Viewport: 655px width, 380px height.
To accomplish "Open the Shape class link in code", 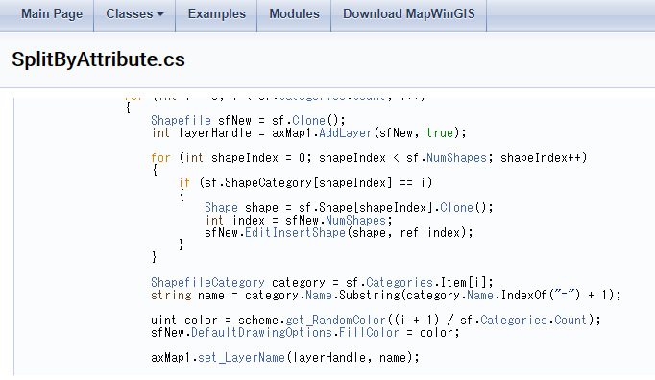I will coord(221,207).
